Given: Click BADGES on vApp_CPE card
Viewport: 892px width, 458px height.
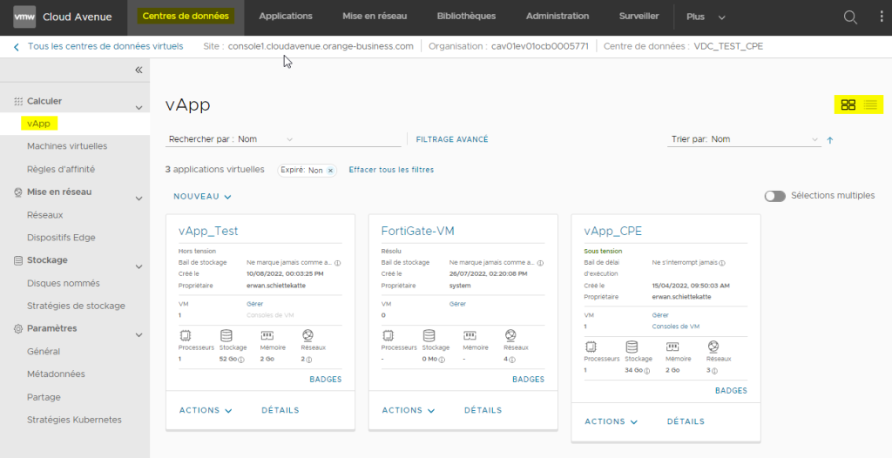Looking at the screenshot, I should coord(731,391).
